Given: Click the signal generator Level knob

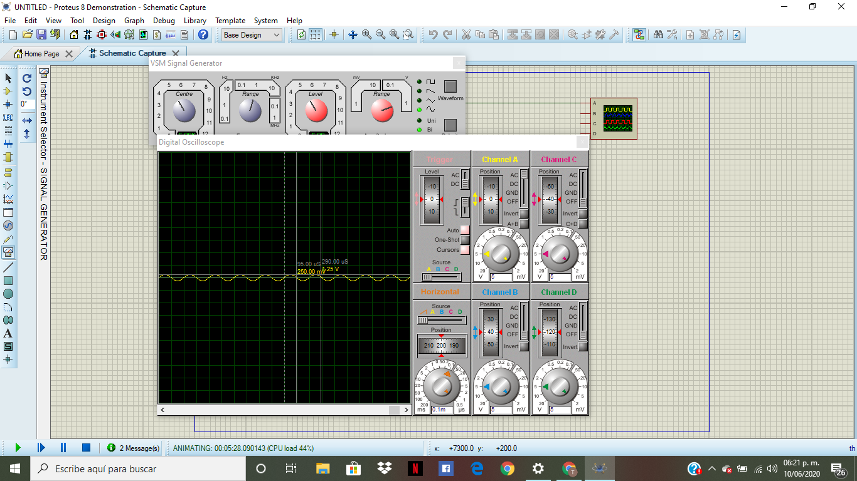Looking at the screenshot, I should click(x=316, y=111).
